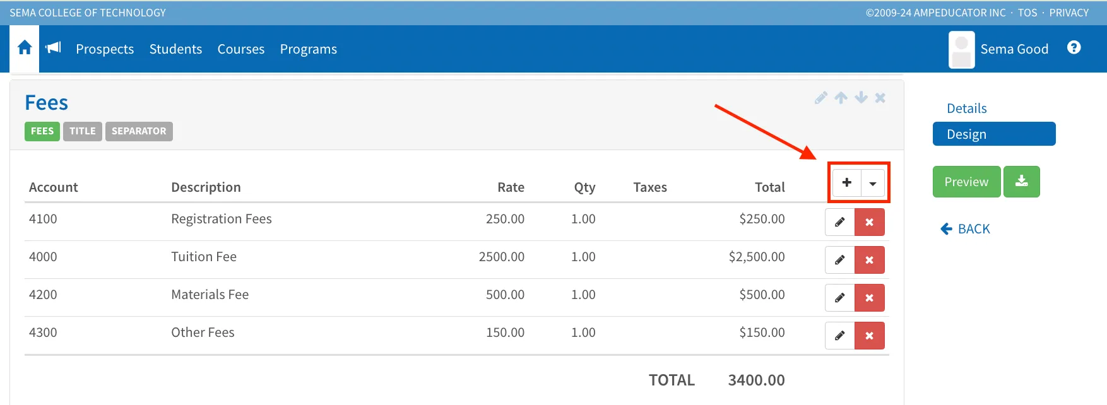Select the Design tab
The width and height of the screenshot is (1107, 405).
(994, 134)
